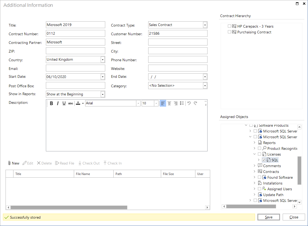The width and height of the screenshot is (308, 226).
Task: Collapse the Licenses tree node
Action: pyautogui.click(x=254, y=154)
